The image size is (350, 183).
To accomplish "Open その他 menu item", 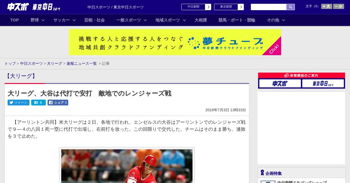I will pos(273,20).
